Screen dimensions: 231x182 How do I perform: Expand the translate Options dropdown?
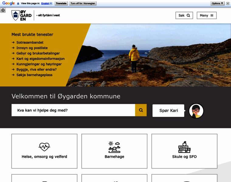pos(218,3)
